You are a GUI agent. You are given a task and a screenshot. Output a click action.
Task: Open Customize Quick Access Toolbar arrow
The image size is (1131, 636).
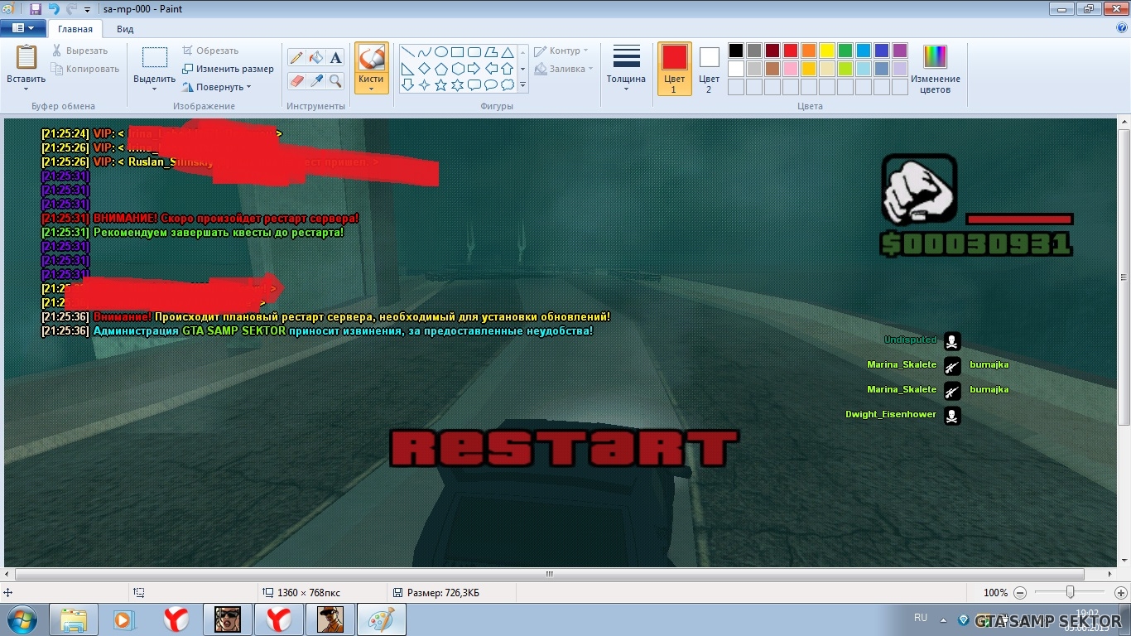pyautogui.click(x=88, y=10)
